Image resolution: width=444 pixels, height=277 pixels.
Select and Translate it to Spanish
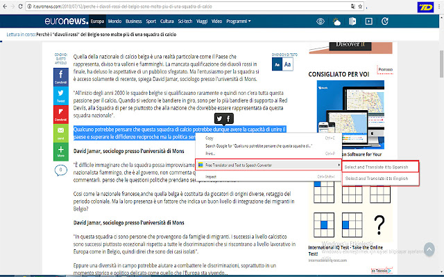pyautogui.click(x=380, y=167)
